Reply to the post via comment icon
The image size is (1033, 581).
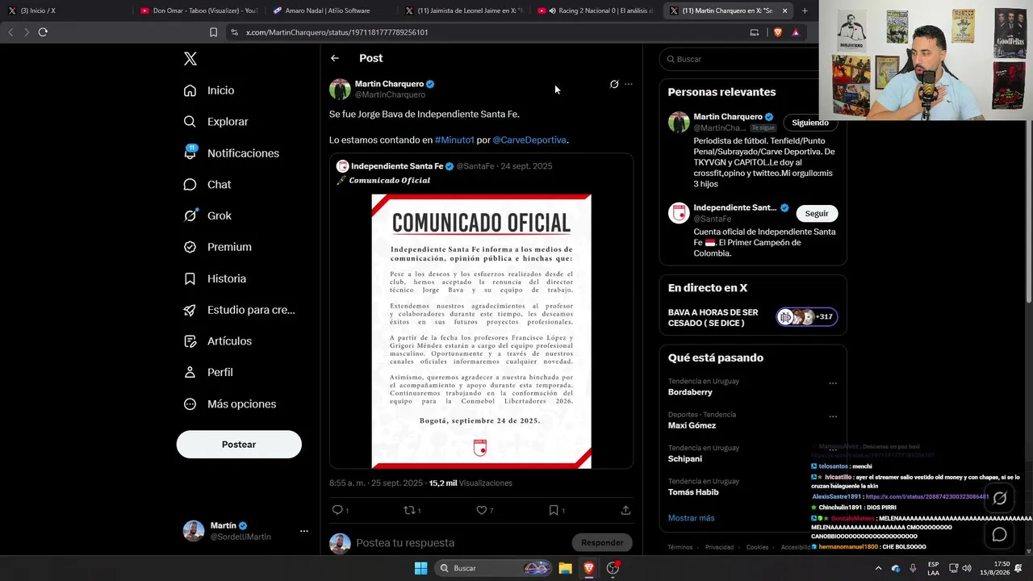tap(337, 510)
